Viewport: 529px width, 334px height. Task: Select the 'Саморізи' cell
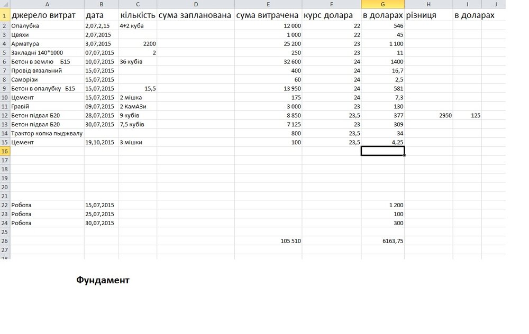tap(47, 80)
